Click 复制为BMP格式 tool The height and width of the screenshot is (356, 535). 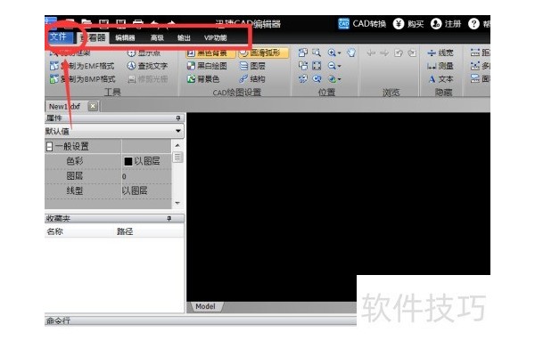pos(83,79)
